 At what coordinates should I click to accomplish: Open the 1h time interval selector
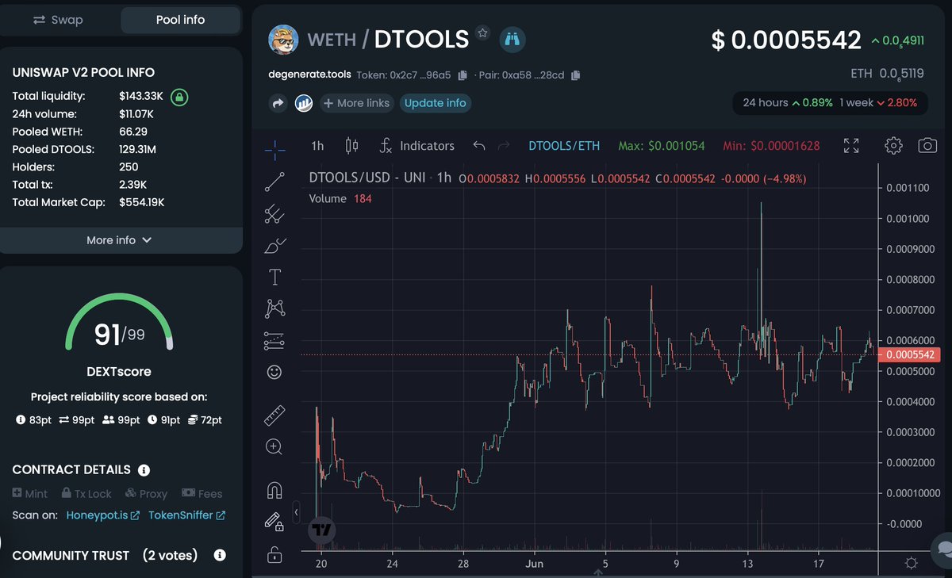[x=317, y=146]
